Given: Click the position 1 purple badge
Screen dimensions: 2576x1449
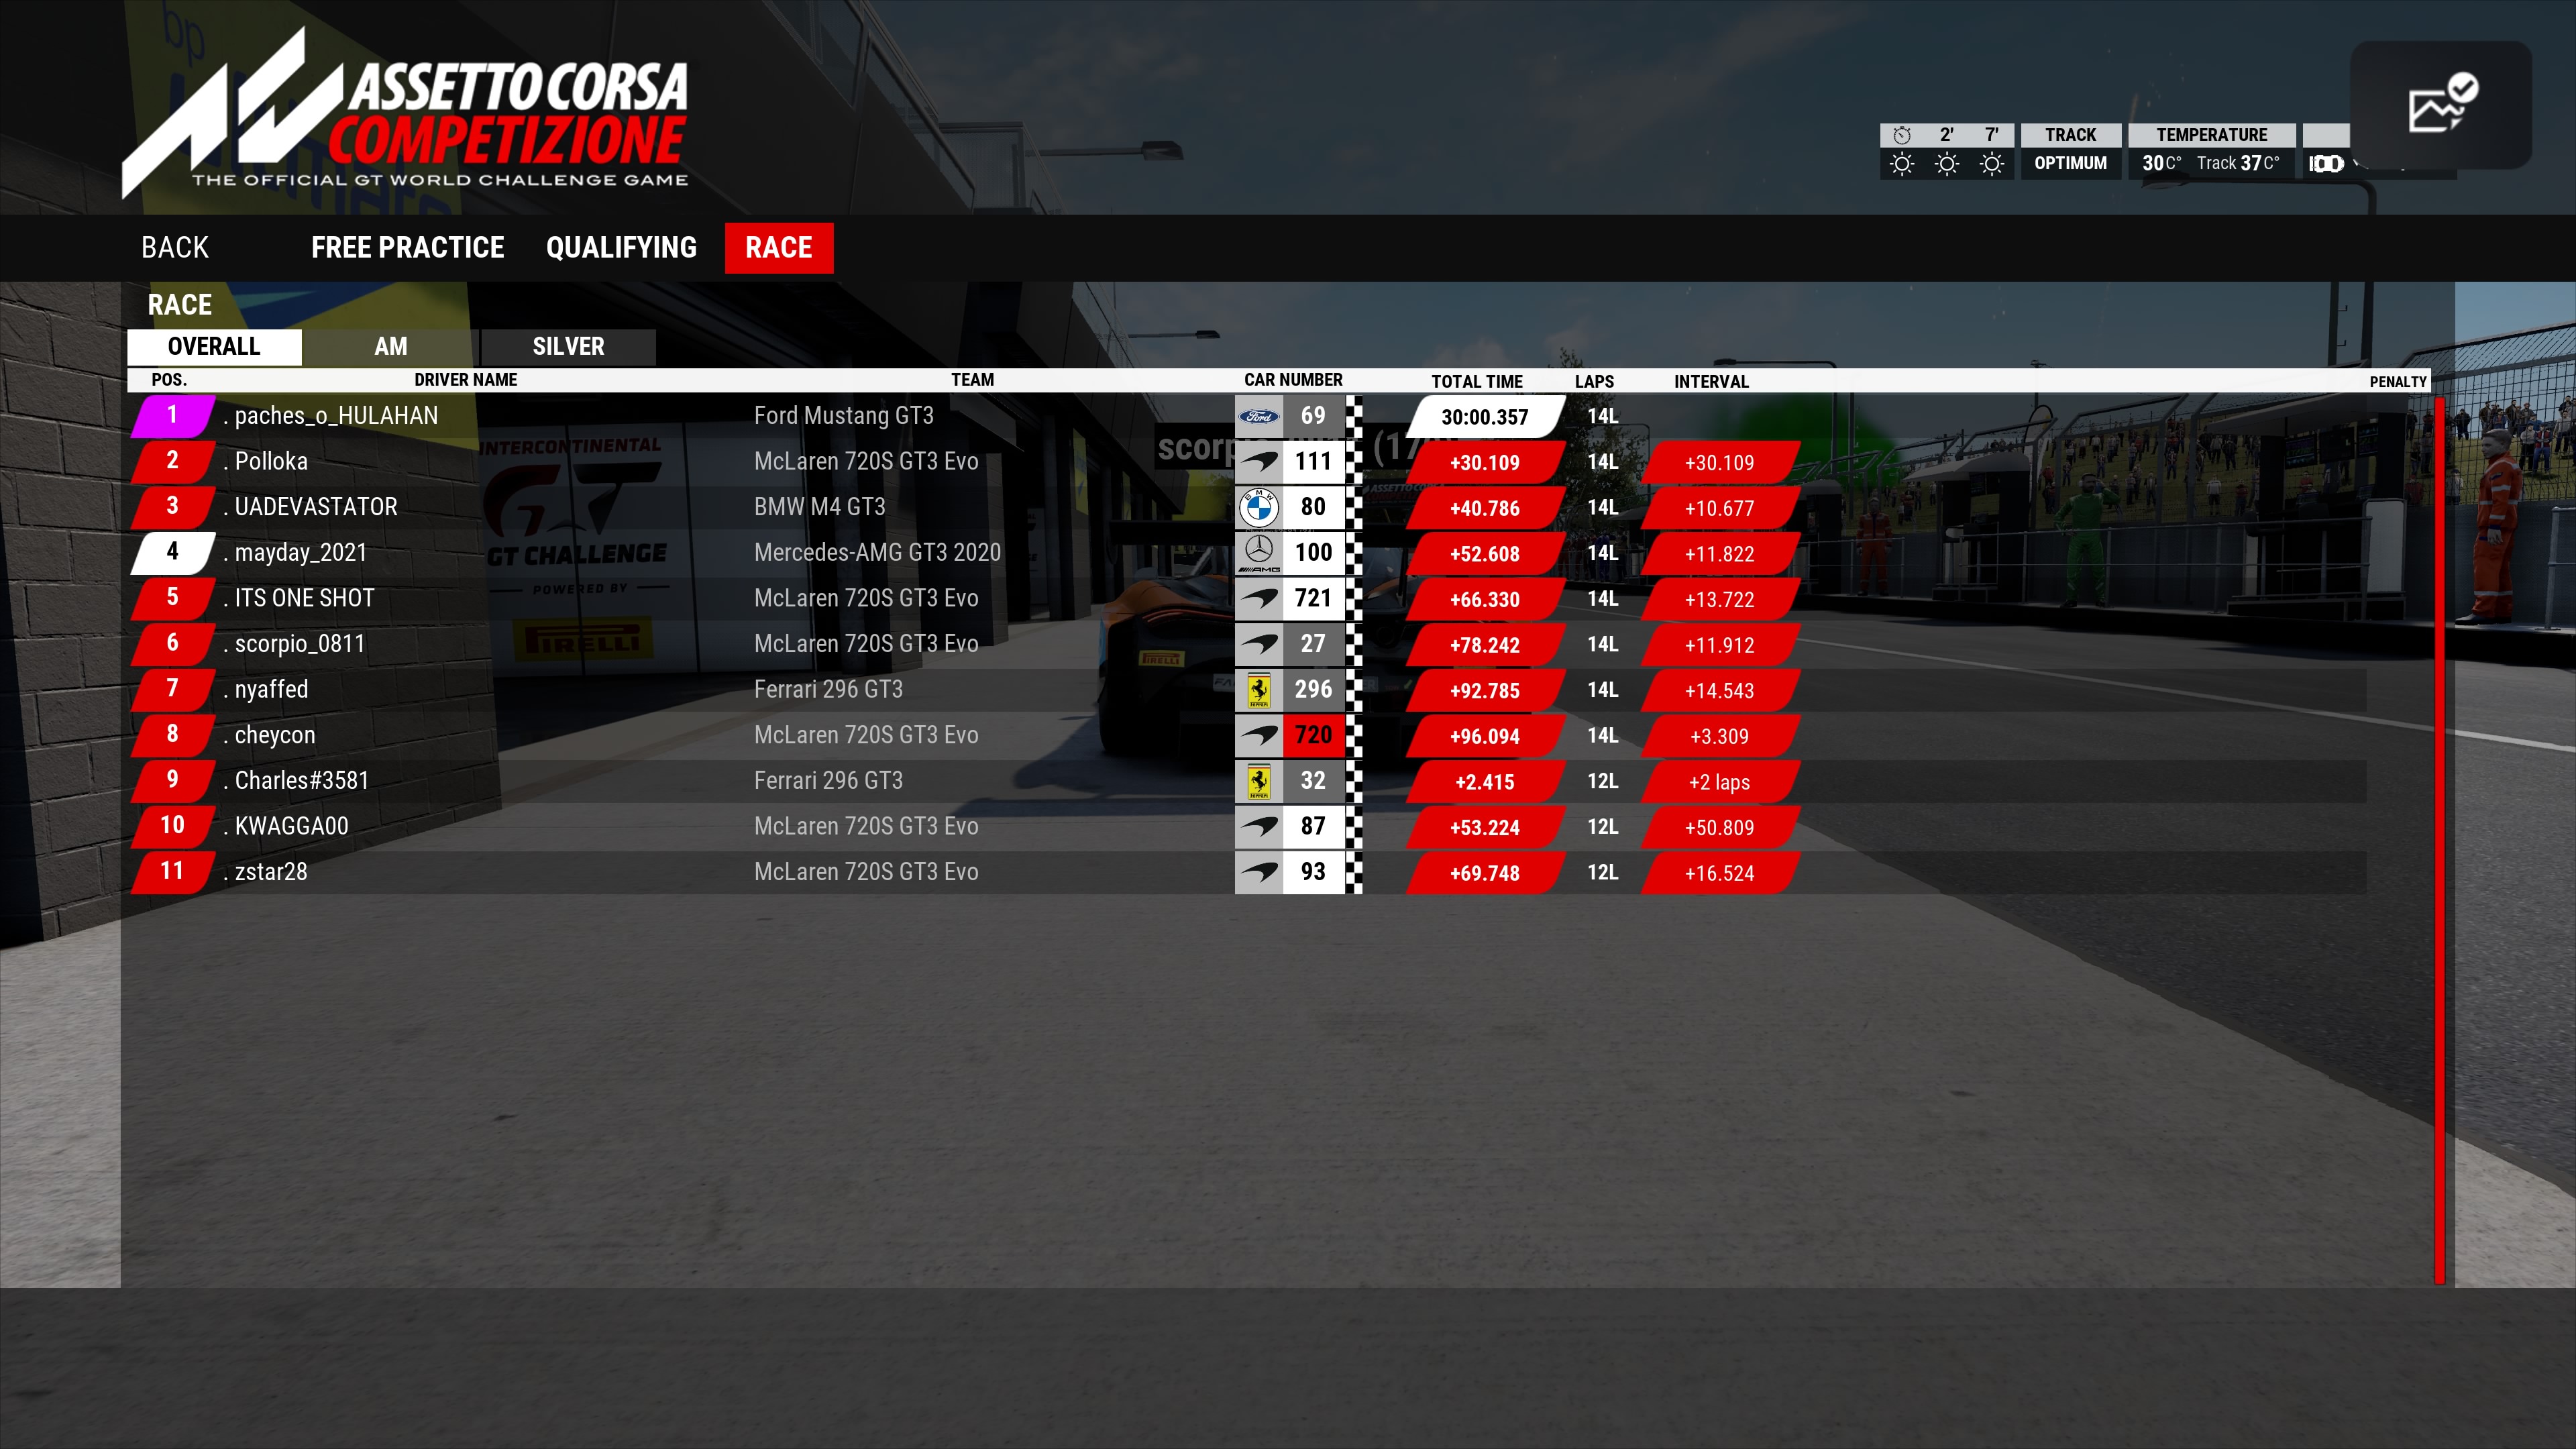Looking at the screenshot, I should pyautogui.click(x=173, y=416).
